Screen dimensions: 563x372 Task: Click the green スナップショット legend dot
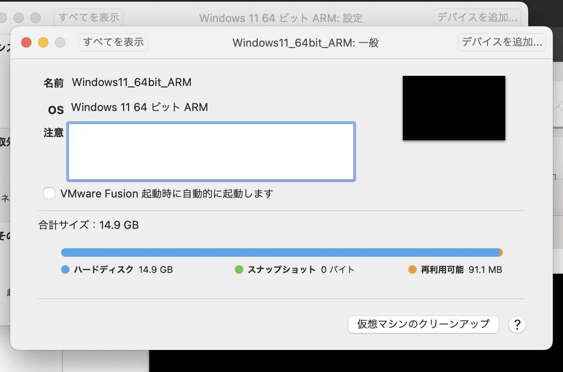click(x=239, y=269)
